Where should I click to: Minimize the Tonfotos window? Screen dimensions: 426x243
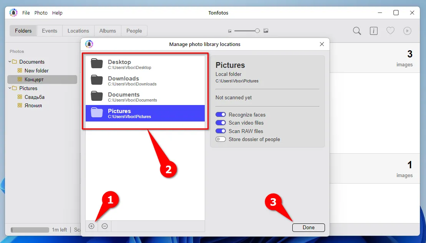[380, 13]
